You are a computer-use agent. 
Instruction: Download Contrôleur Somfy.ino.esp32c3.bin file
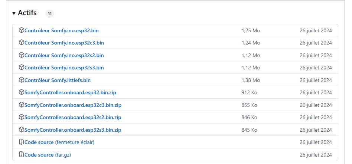click(64, 43)
